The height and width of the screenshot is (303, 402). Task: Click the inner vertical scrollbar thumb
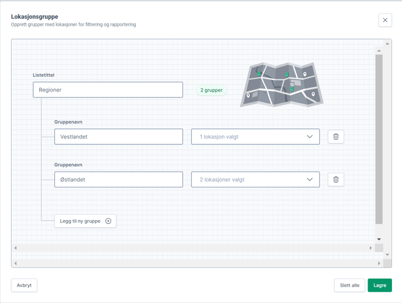click(379, 139)
